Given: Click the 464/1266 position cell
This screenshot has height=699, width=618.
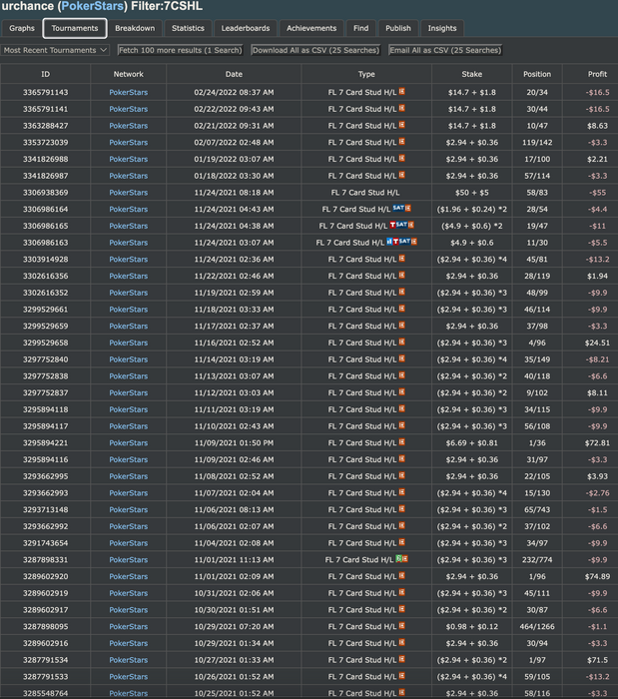Looking at the screenshot, I should 537,626.
